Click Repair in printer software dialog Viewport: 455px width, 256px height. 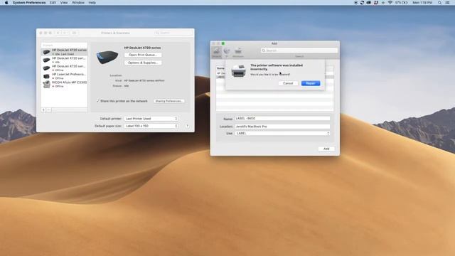(311, 83)
